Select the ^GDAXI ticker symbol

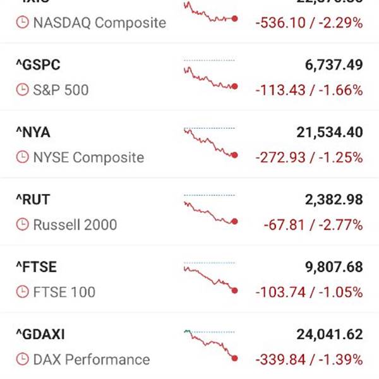pos(40,335)
